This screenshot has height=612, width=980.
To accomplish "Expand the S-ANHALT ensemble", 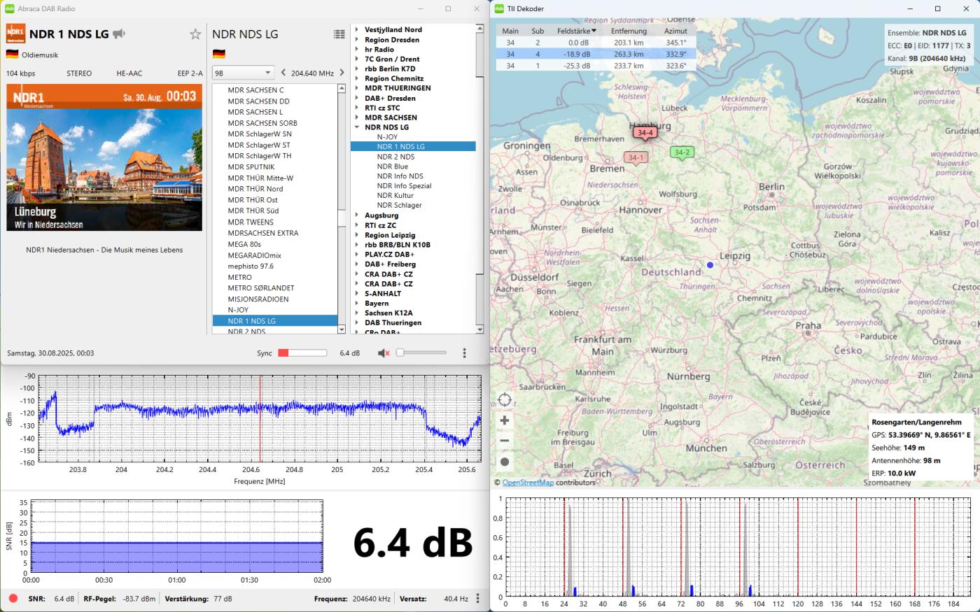I will point(357,294).
